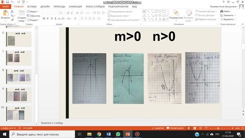Open the Layout (Макет) dropdown

pos(33,11)
